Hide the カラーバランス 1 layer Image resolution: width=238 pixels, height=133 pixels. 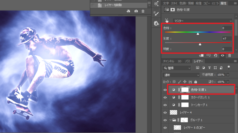click(165, 97)
